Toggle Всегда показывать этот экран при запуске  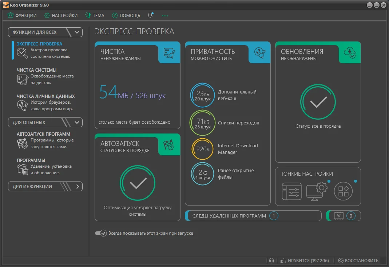pyautogui.click(x=100, y=233)
